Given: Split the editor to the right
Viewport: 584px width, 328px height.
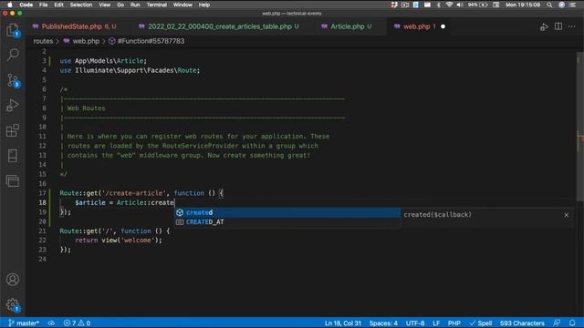Looking at the screenshot, I should tap(558, 26).
